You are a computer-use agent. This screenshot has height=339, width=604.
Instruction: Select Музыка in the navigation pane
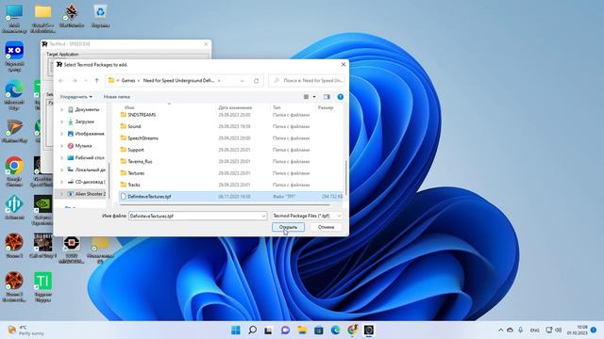click(83, 146)
